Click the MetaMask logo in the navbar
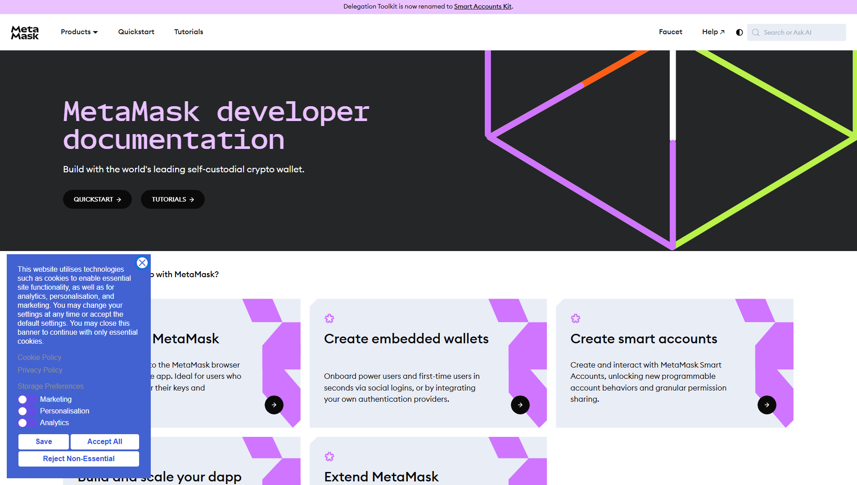Image resolution: width=857 pixels, height=485 pixels. [x=25, y=32]
